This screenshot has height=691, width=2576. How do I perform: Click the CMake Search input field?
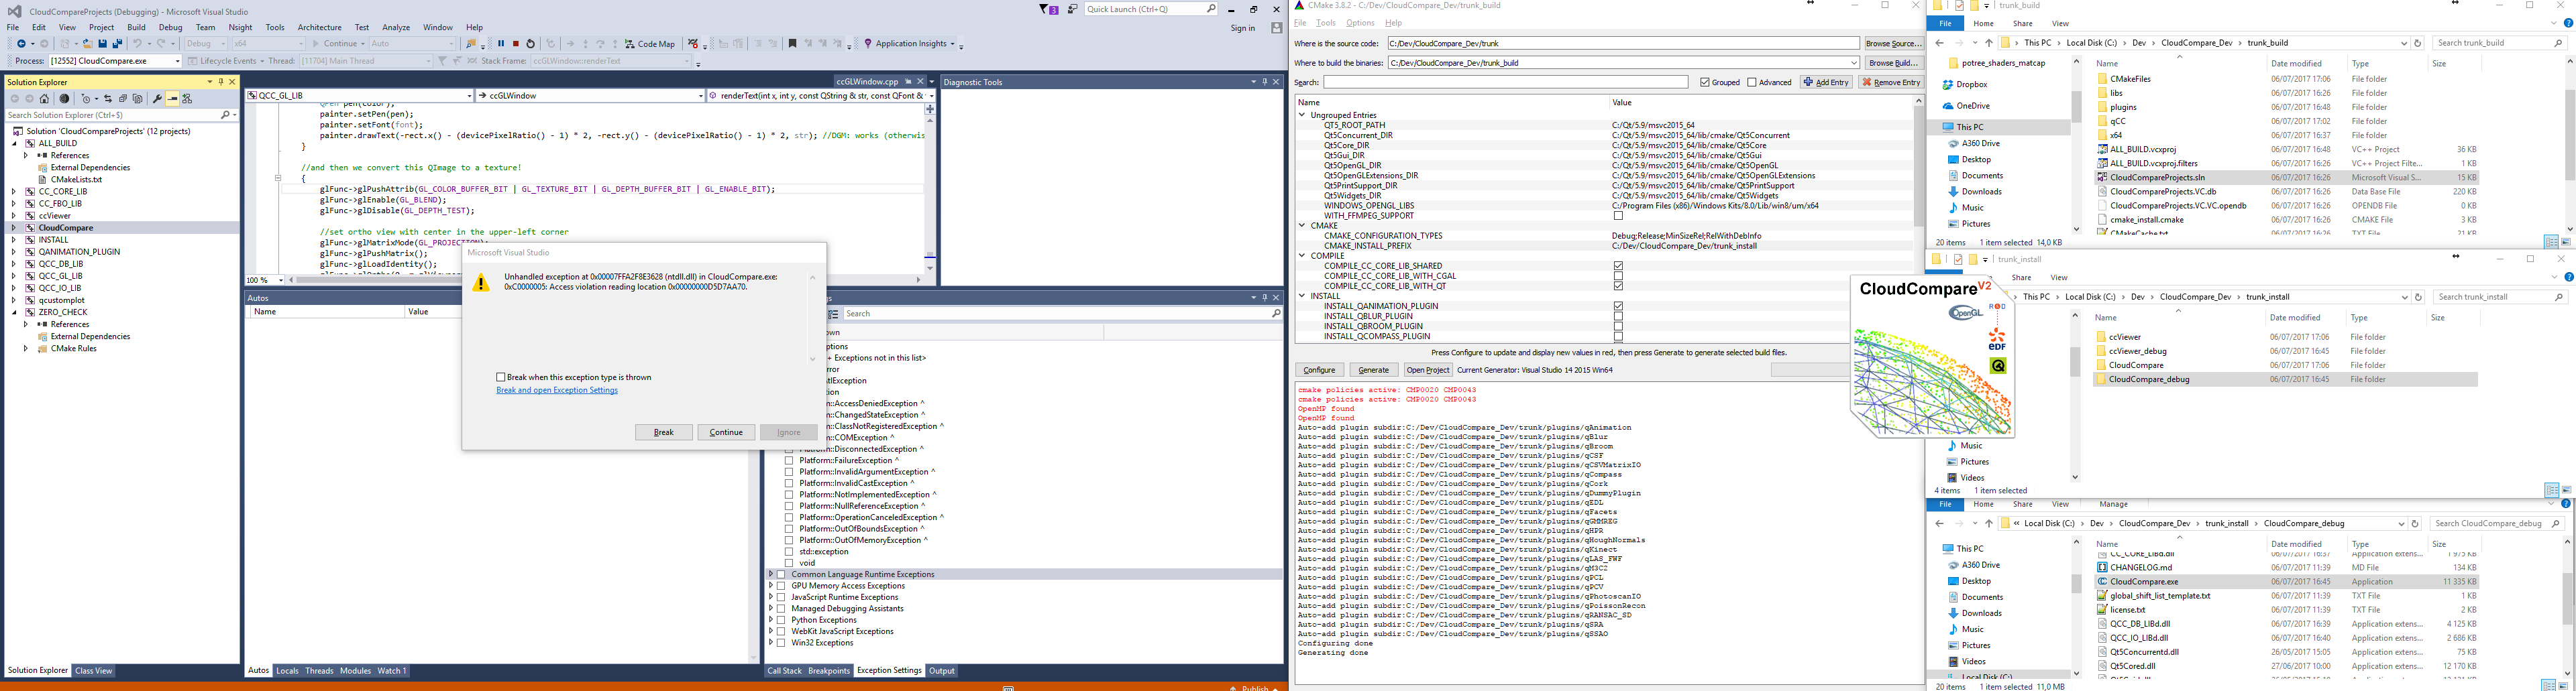coord(1505,82)
